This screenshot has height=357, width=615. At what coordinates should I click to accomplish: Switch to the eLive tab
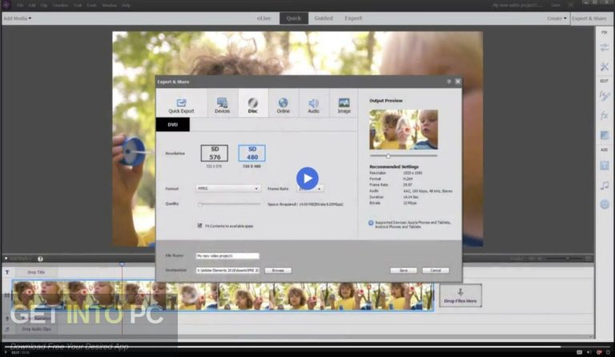[264, 18]
